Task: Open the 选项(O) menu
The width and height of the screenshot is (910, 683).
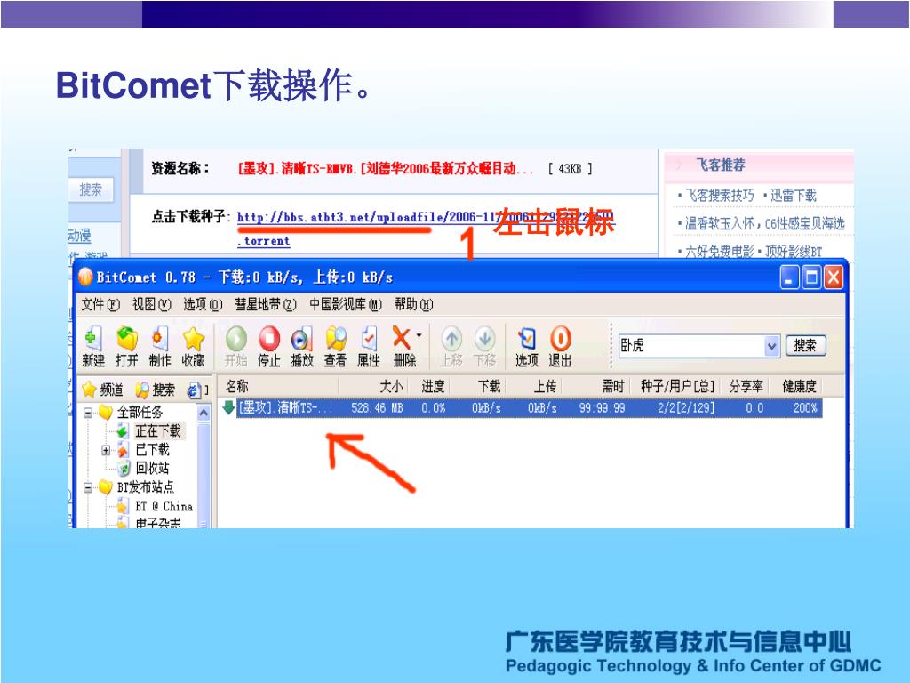Action: (x=203, y=304)
